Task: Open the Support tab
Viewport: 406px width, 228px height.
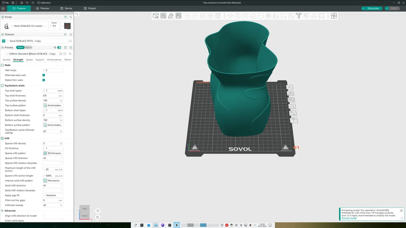Action: coord(39,60)
